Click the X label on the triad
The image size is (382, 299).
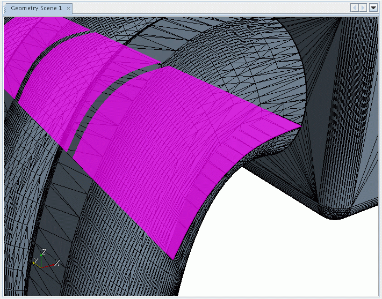coord(57,263)
